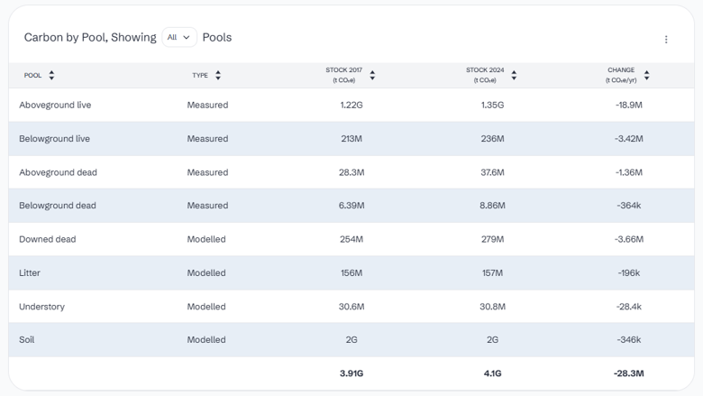Select the Belowground live pool row

(x=351, y=139)
